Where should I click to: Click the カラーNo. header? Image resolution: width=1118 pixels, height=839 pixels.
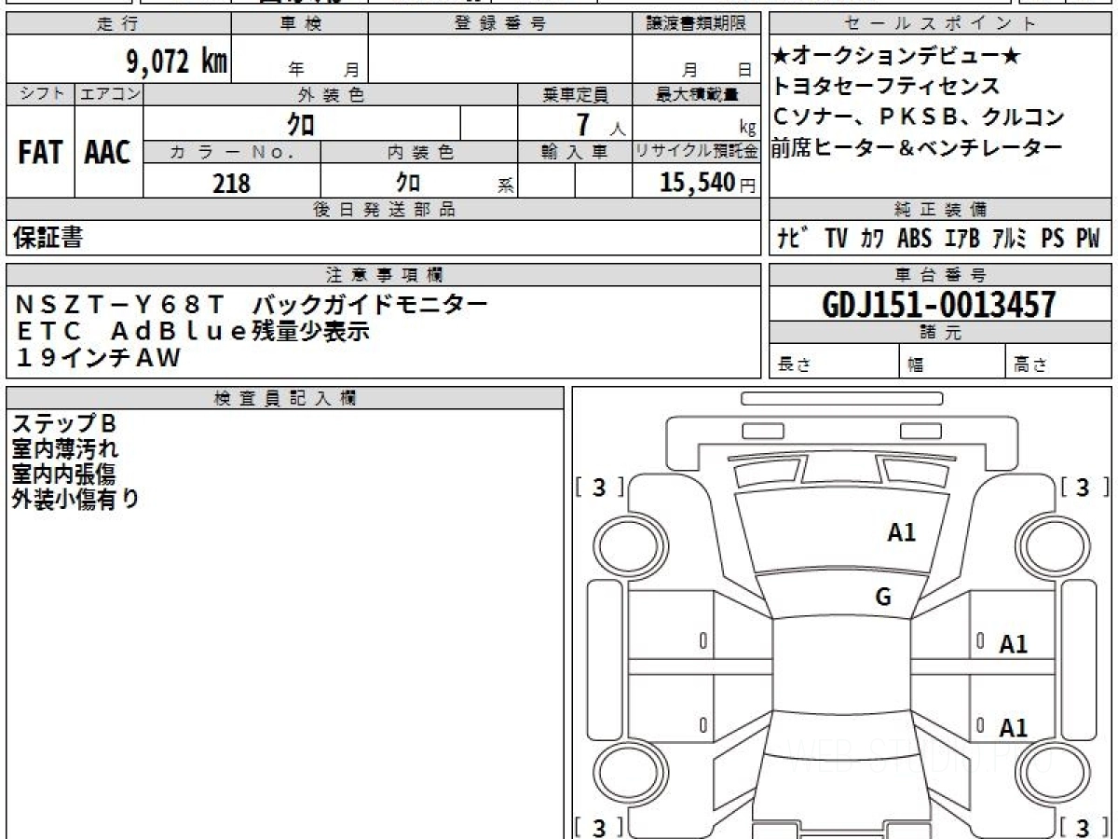pyautogui.click(x=232, y=152)
